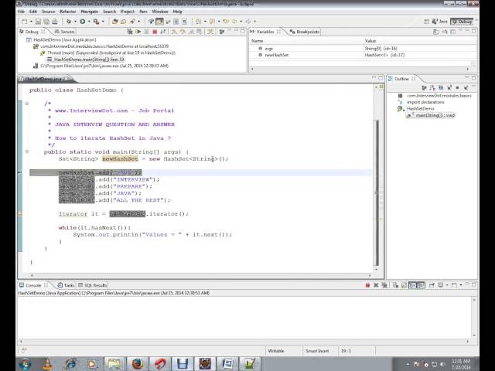495x371 pixels.
Task: Select the args variable row
Action: (x=363, y=48)
